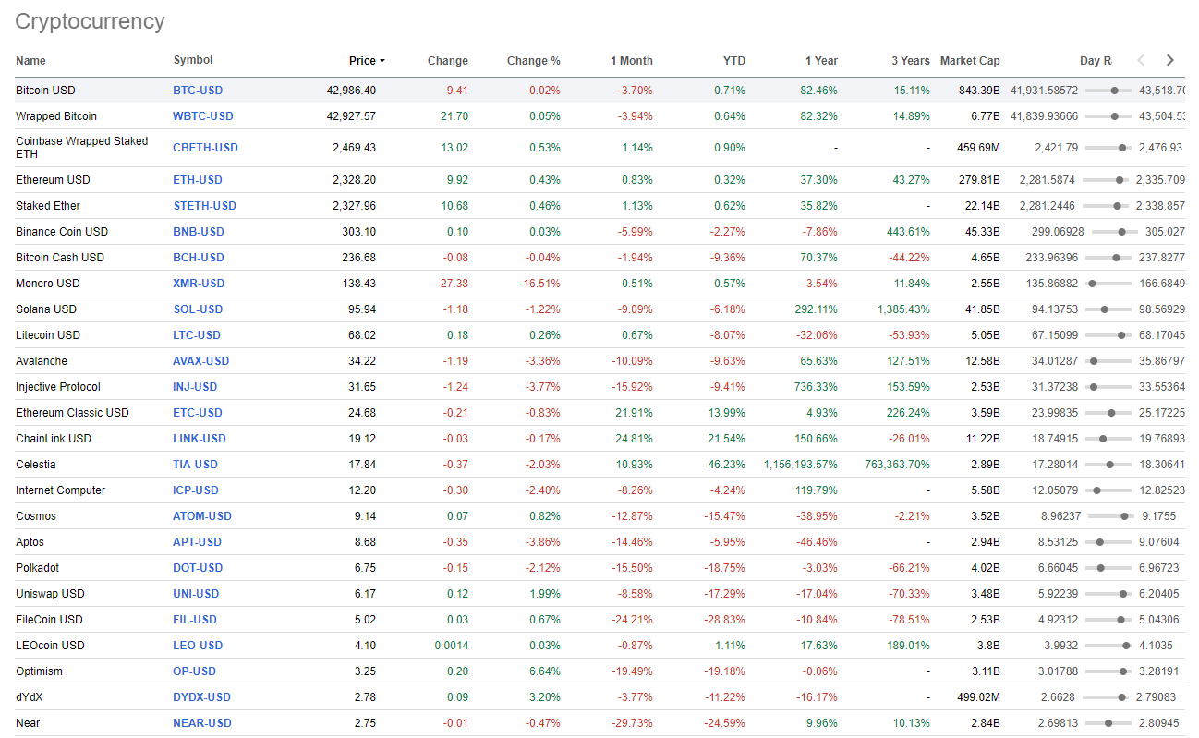Sort by the Change % column header
The height and width of the screenshot is (738, 1199).
[534, 61]
